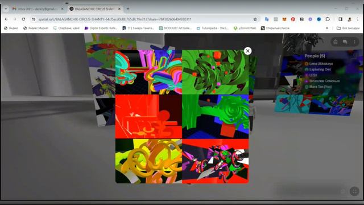Open the MetaMask fox extension

click(x=284, y=19)
